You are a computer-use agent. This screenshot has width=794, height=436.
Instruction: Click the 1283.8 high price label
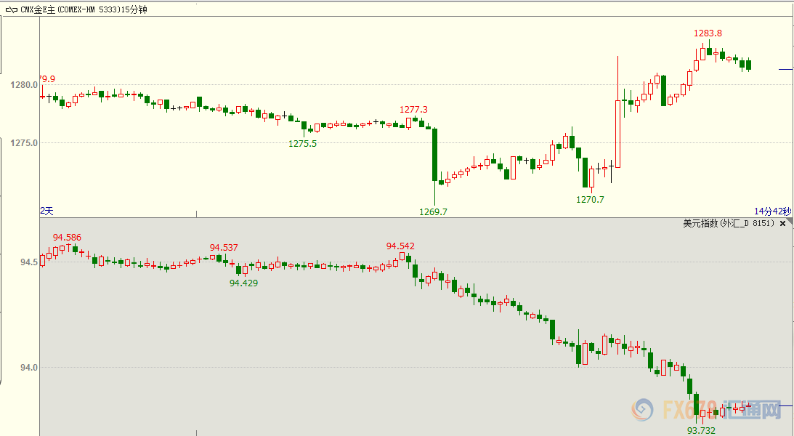pyautogui.click(x=708, y=33)
